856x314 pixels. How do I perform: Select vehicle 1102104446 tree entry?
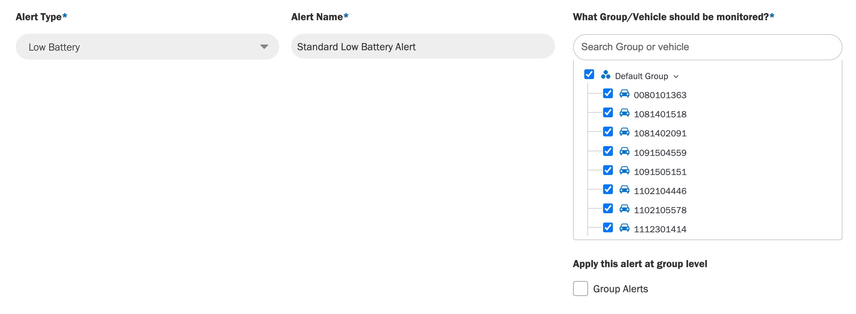click(660, 191)
